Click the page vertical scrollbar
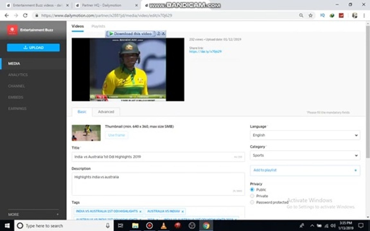Screen dimensions: 370x231 coord(368,92)
